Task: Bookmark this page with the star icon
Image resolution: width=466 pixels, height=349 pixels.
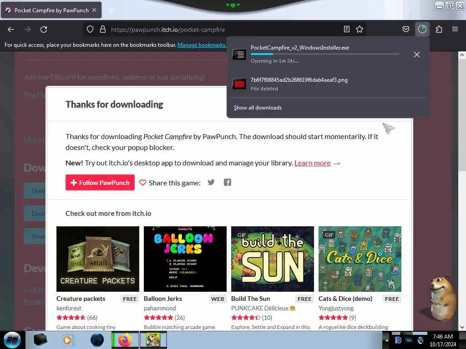Action: (x=360, y=29)
